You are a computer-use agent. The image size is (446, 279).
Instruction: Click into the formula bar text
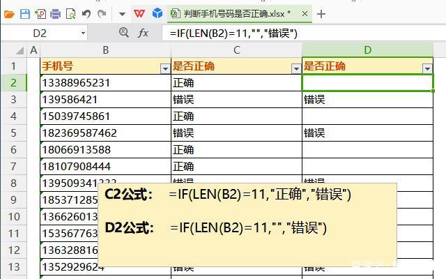click(x=233, y=33)
